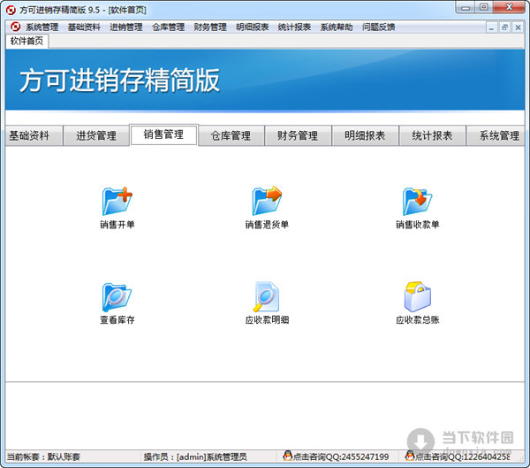Switch to the 仓库管理 navigation tab

tap(231, 135)
